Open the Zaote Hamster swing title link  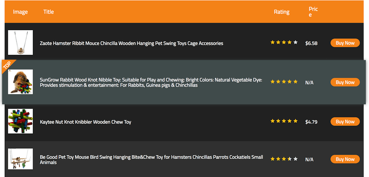coord(132,43)
